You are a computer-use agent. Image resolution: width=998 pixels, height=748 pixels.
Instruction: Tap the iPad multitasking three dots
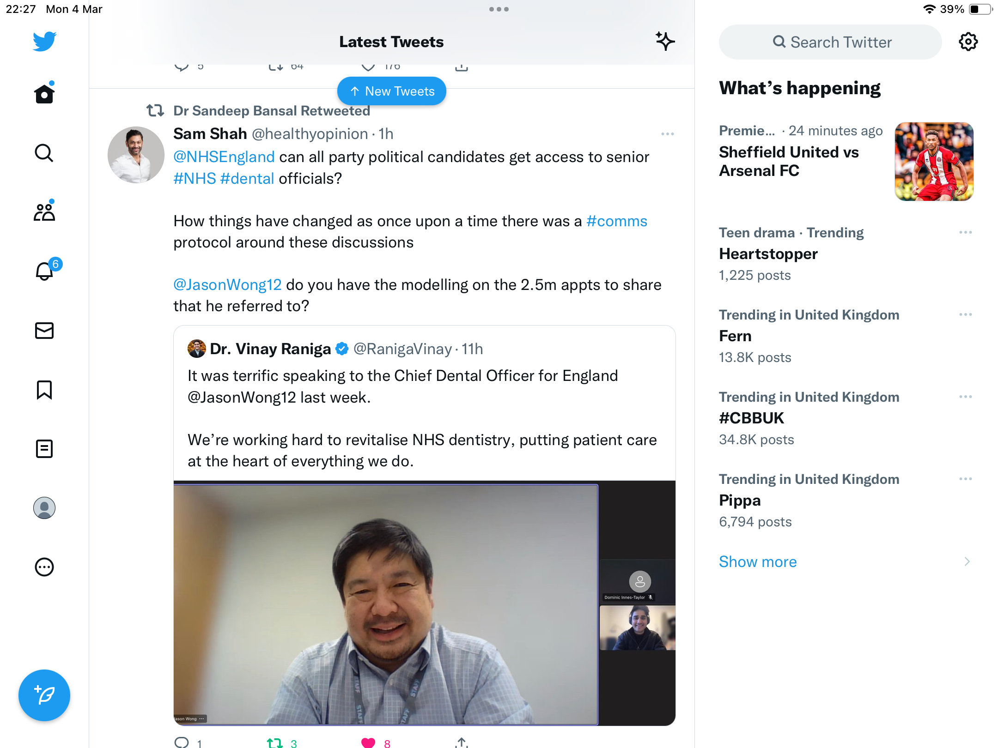[x=499, y=9]
